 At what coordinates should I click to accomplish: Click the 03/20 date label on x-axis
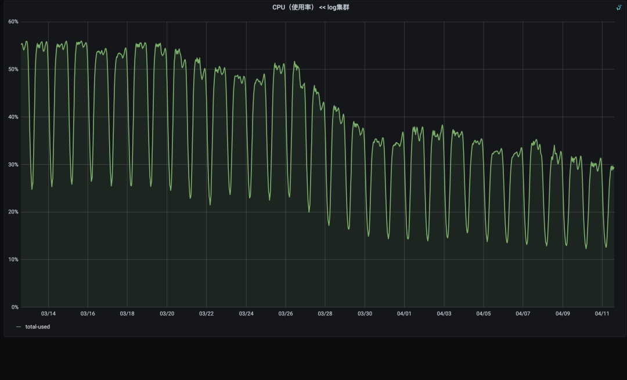click(167, 314)
